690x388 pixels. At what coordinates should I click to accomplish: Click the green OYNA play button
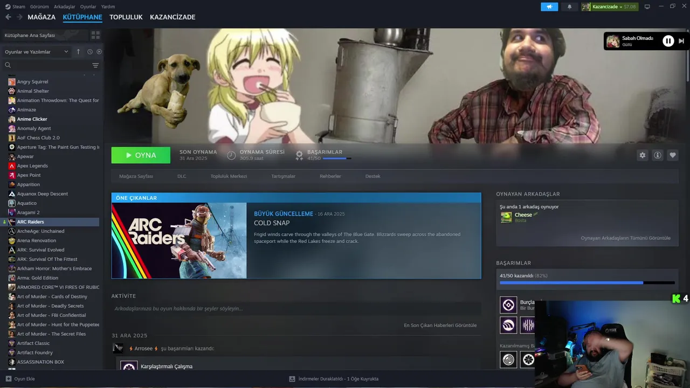pos(141,155)
